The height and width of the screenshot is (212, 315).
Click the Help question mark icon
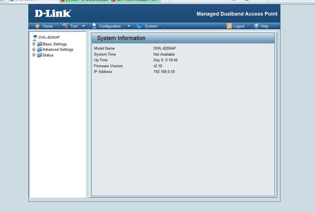pyautogui.click(x=257, y=26)
